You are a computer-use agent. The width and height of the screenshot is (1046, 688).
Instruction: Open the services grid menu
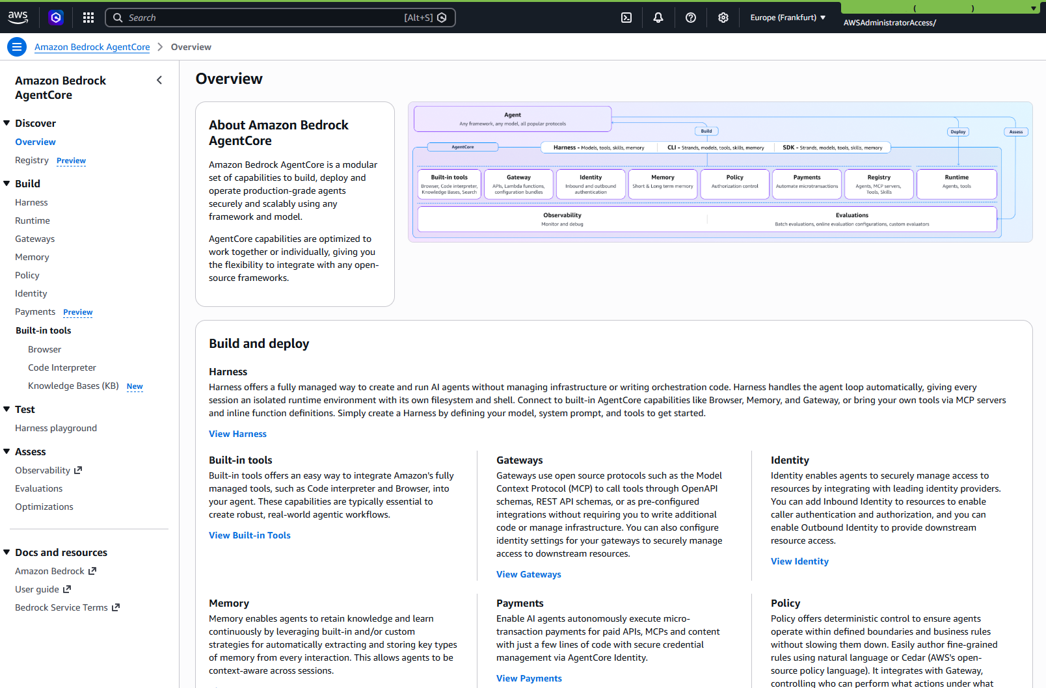click(x=88, y=18)
